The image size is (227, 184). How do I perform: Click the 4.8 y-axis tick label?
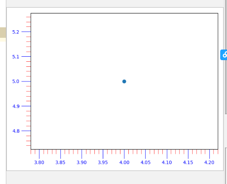[16, 131]
